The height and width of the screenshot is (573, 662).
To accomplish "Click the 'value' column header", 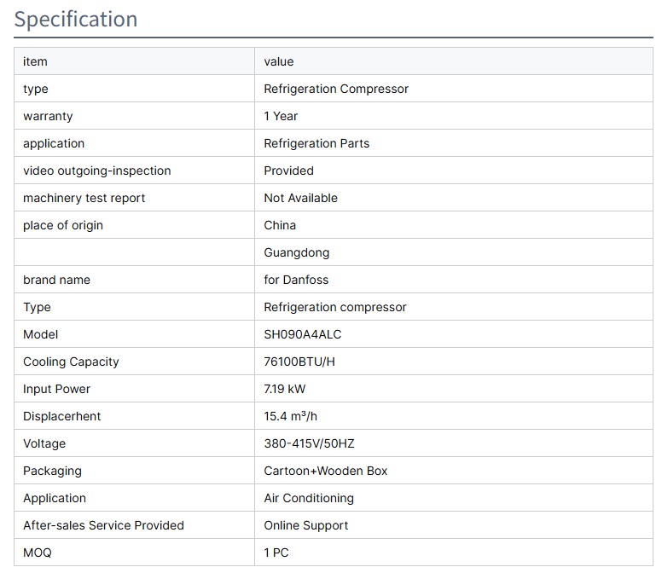I will click(278, 61).
